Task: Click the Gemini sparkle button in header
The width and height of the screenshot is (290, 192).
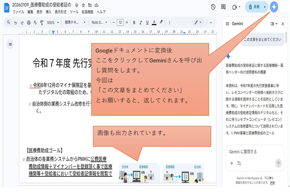Action: [274, 7]
